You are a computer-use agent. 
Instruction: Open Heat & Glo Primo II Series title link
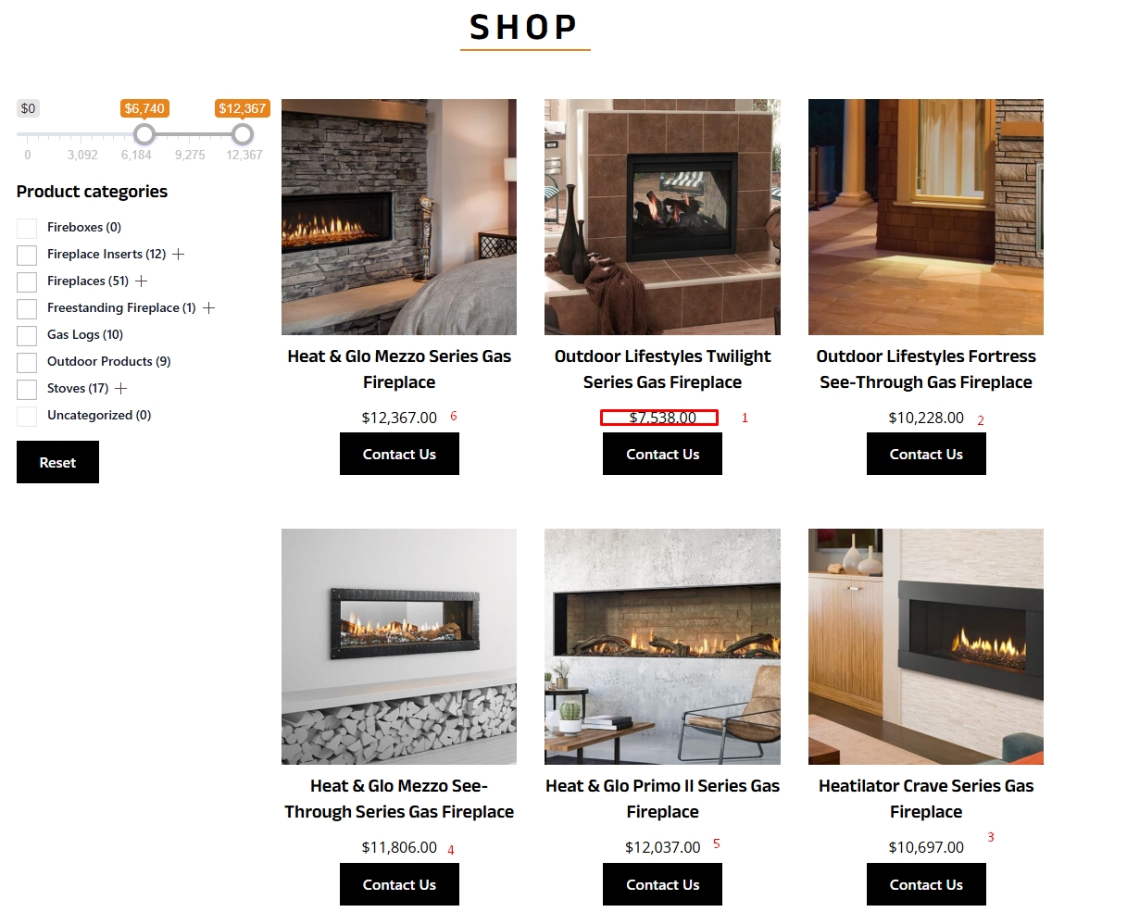click(662, 798)
